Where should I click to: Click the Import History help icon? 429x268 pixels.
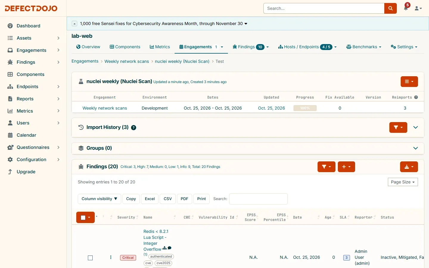point(134,128)
